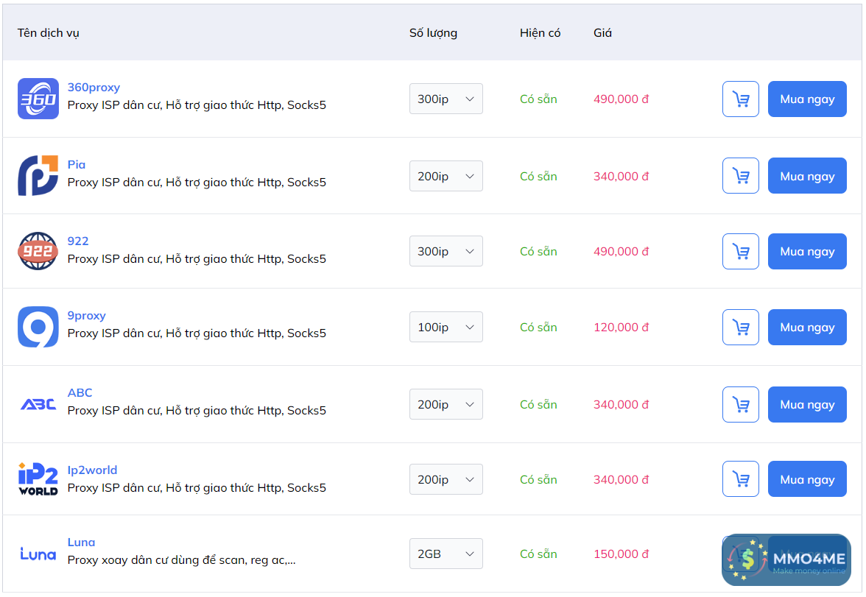Open the Luna service link
Viewport: 866px width, 597px height.
[x=81, y=543]
